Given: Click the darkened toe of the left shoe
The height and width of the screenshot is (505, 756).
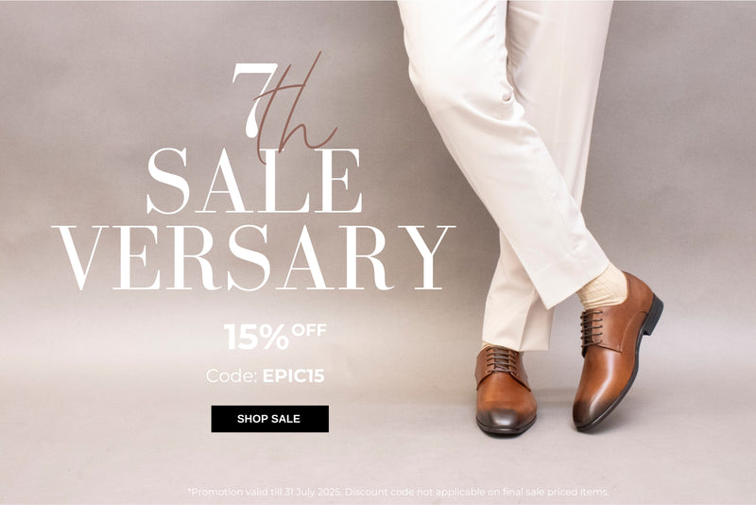Looking at the screenshot, I should click(506, 421).
